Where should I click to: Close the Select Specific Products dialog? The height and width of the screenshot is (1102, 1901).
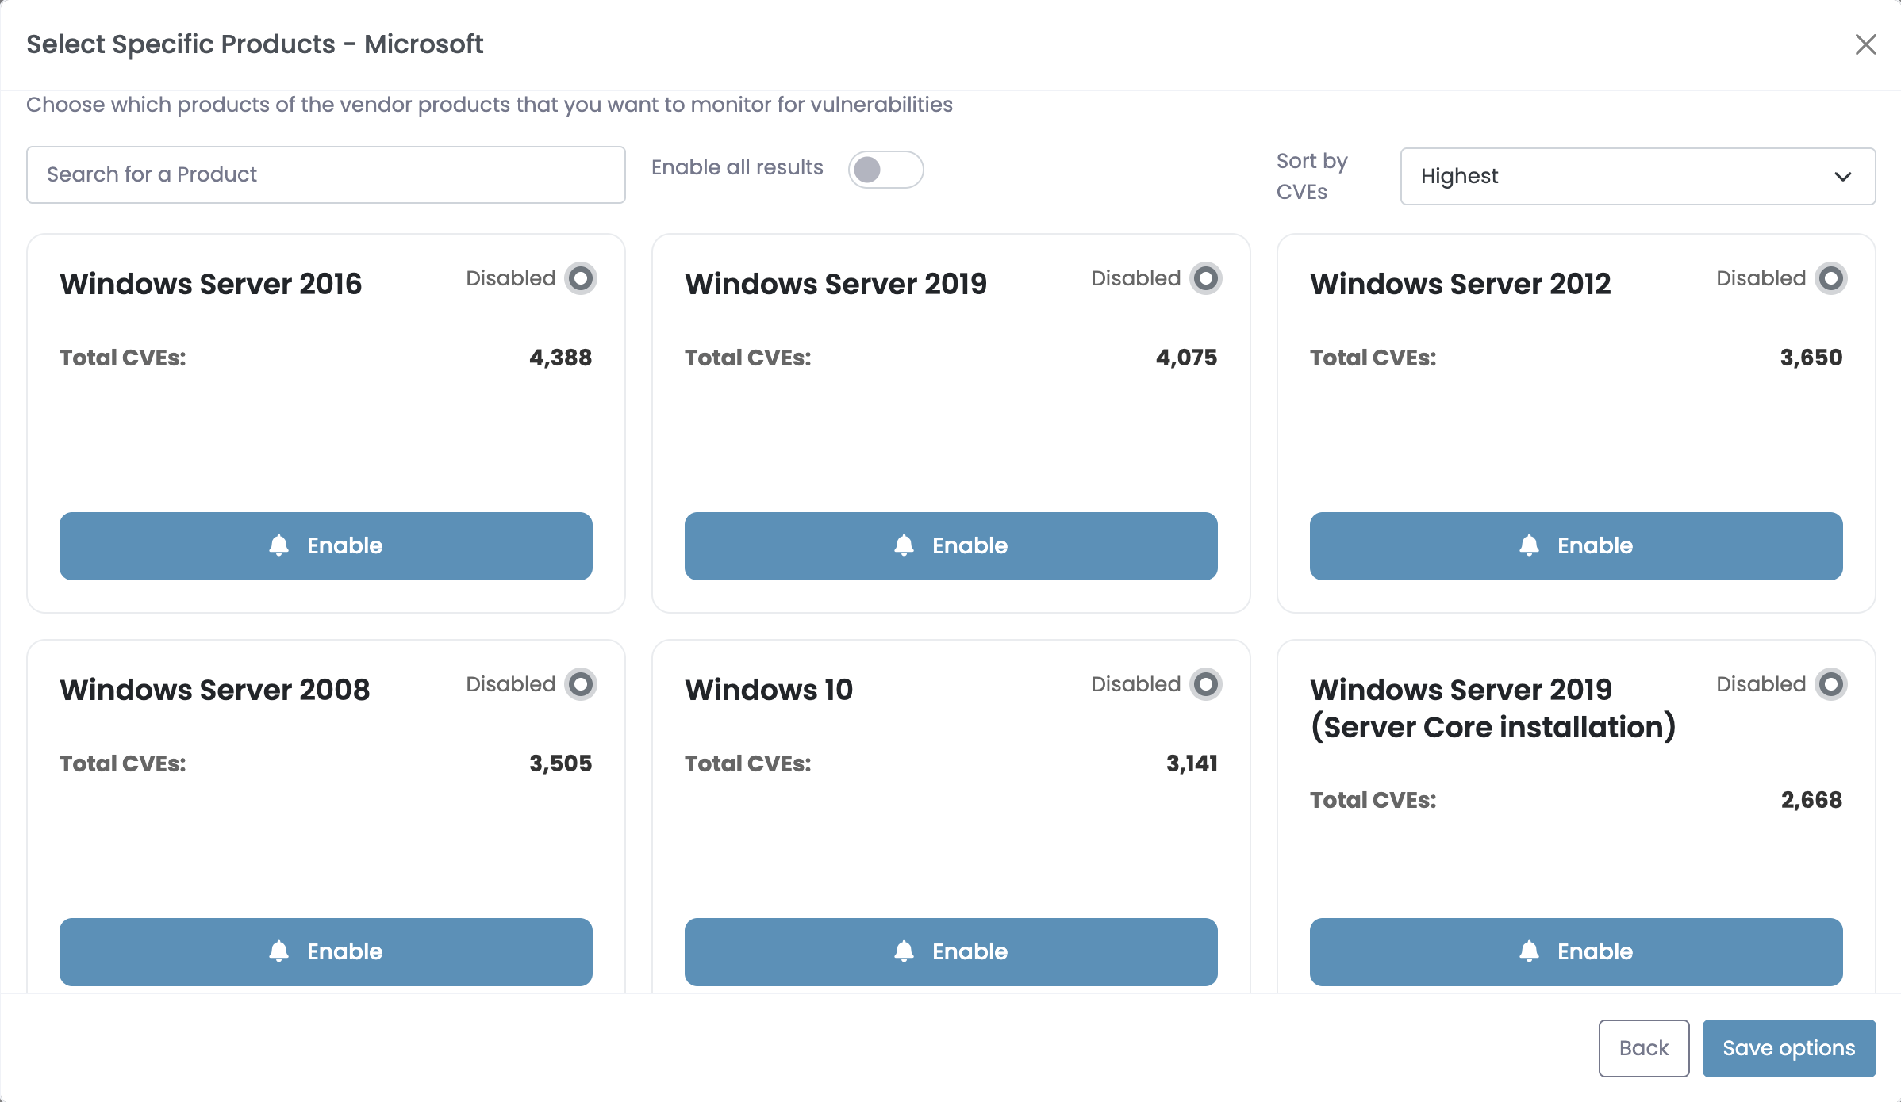tap(1866, 44)
